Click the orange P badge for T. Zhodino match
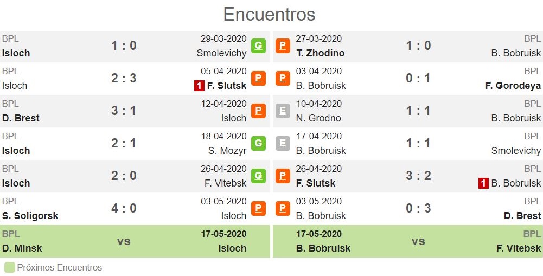Viewport: 543px width, 276px height. pyautogui.click(x=283, y=46)
